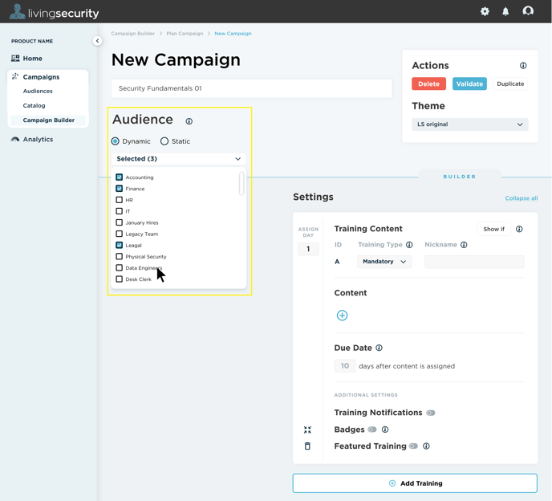Show Badges info icon
The image size is (552, 501).
point(385,429)
